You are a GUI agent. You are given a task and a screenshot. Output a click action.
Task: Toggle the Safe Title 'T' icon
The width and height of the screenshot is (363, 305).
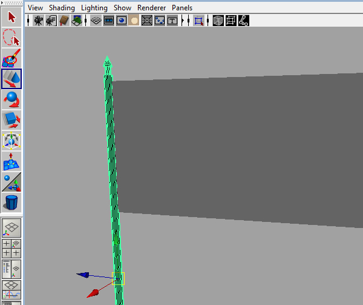tap(172, 21)
